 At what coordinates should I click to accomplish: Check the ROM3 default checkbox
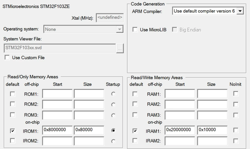(x=12, y=115)
